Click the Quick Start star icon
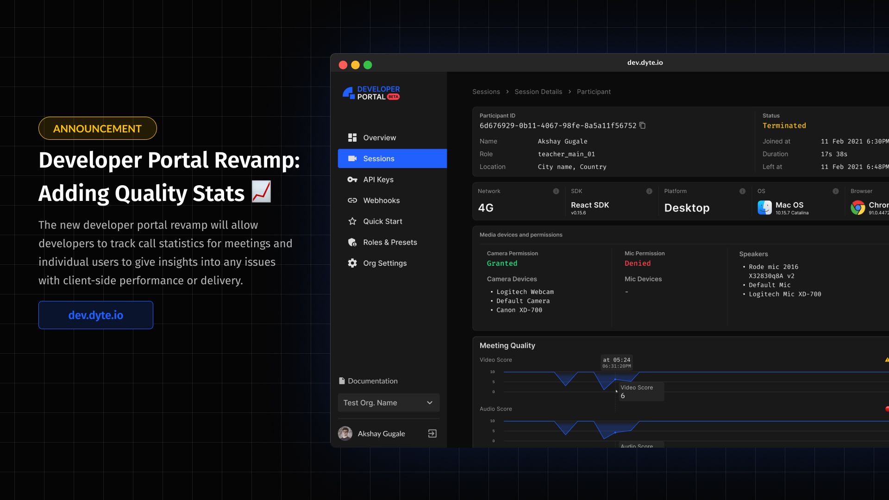 (x=352, y=221)
